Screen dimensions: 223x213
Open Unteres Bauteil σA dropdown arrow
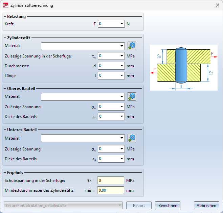click(x=122, y=149)
